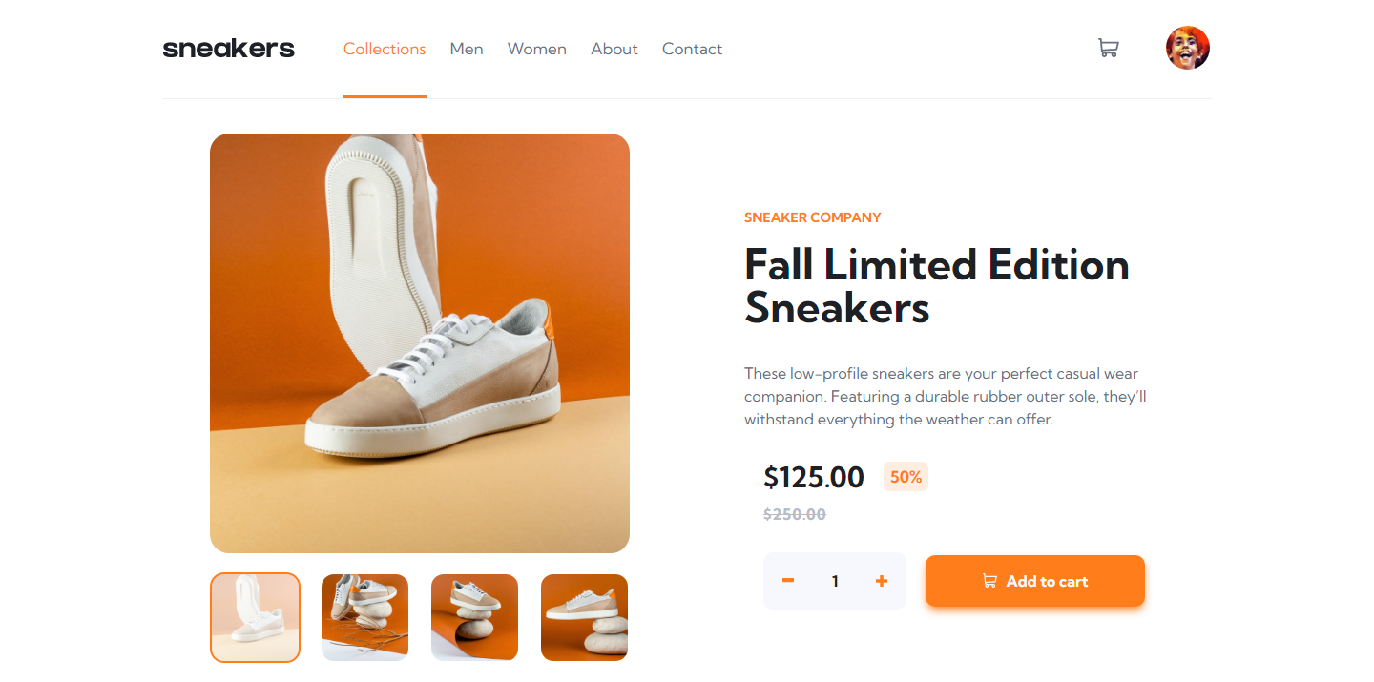Select the sneakers logo
This screenshot has height=682, width=1374.
(x=228, y=48)
